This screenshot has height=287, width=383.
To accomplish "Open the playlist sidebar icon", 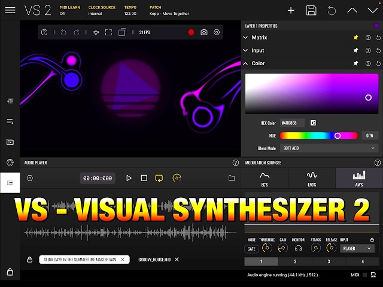I will point(10,121).
